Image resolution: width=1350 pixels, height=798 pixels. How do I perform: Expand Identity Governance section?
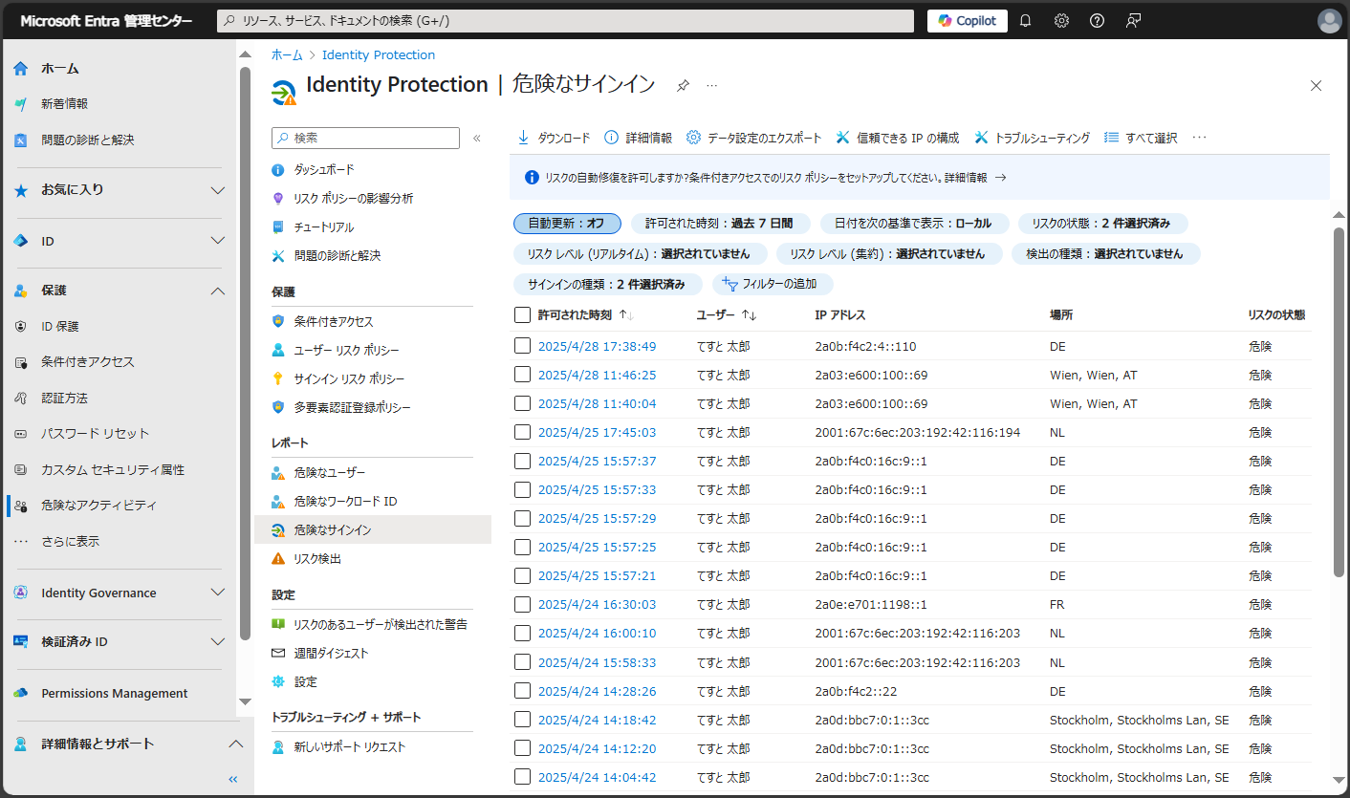217,593
